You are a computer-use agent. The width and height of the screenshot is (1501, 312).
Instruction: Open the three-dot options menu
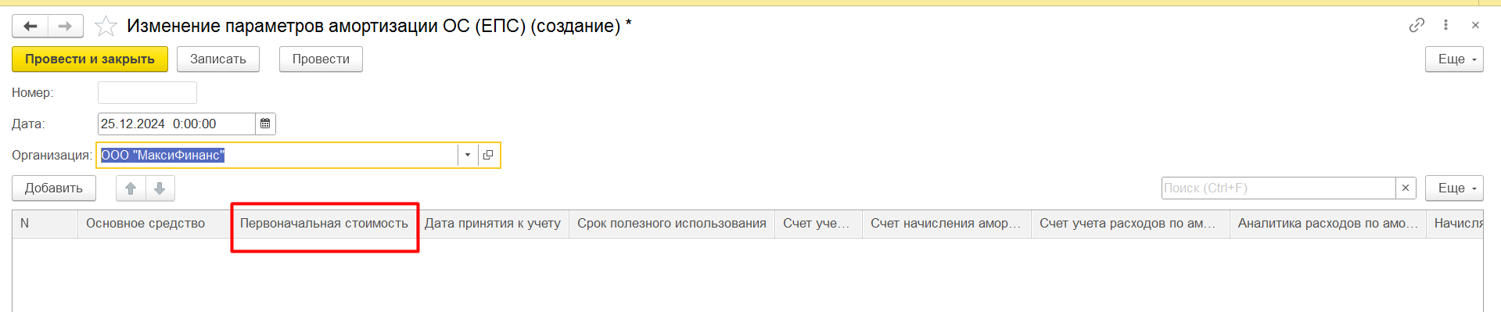pyautogui.click(x=1445, y=25)
